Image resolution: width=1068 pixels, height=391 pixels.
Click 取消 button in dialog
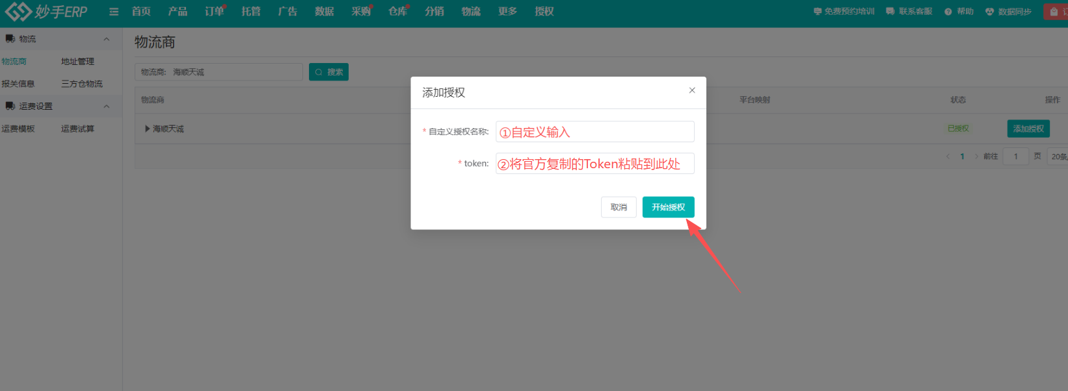coord(619,207)
